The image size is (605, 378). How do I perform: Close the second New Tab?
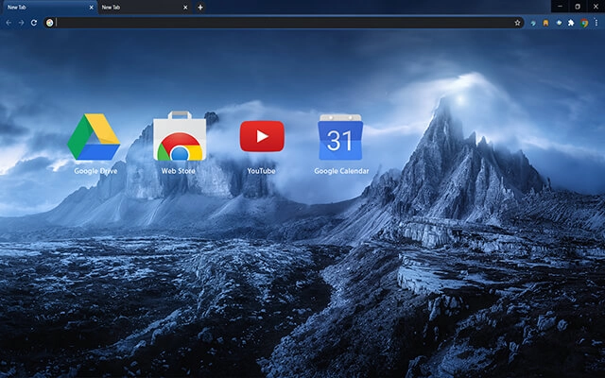(x=185, y=8)
